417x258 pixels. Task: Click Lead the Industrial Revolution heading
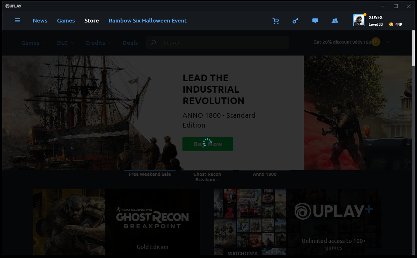213,89
